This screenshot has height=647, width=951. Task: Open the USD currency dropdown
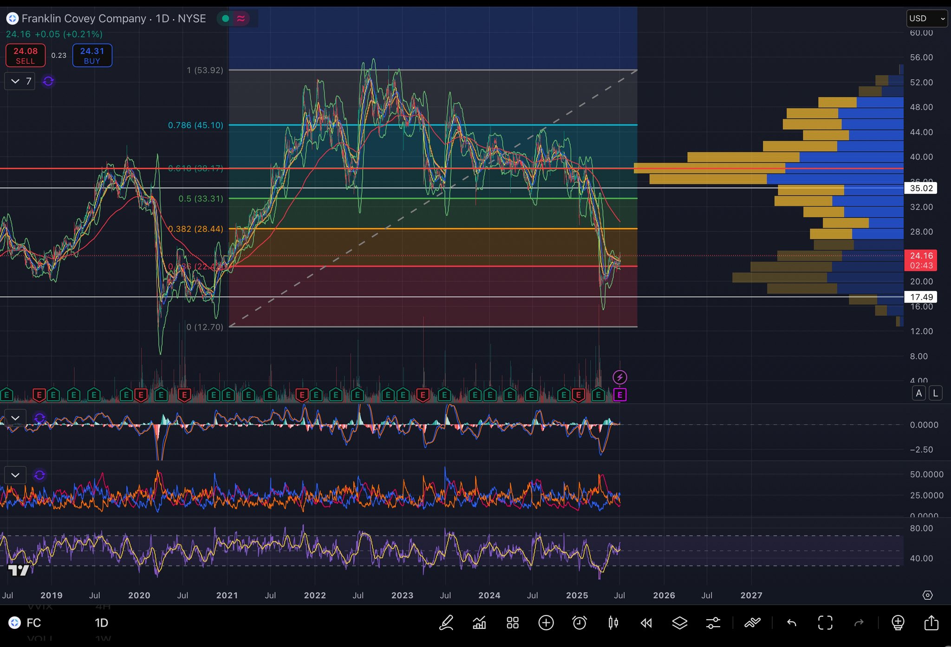click(926, 19)
